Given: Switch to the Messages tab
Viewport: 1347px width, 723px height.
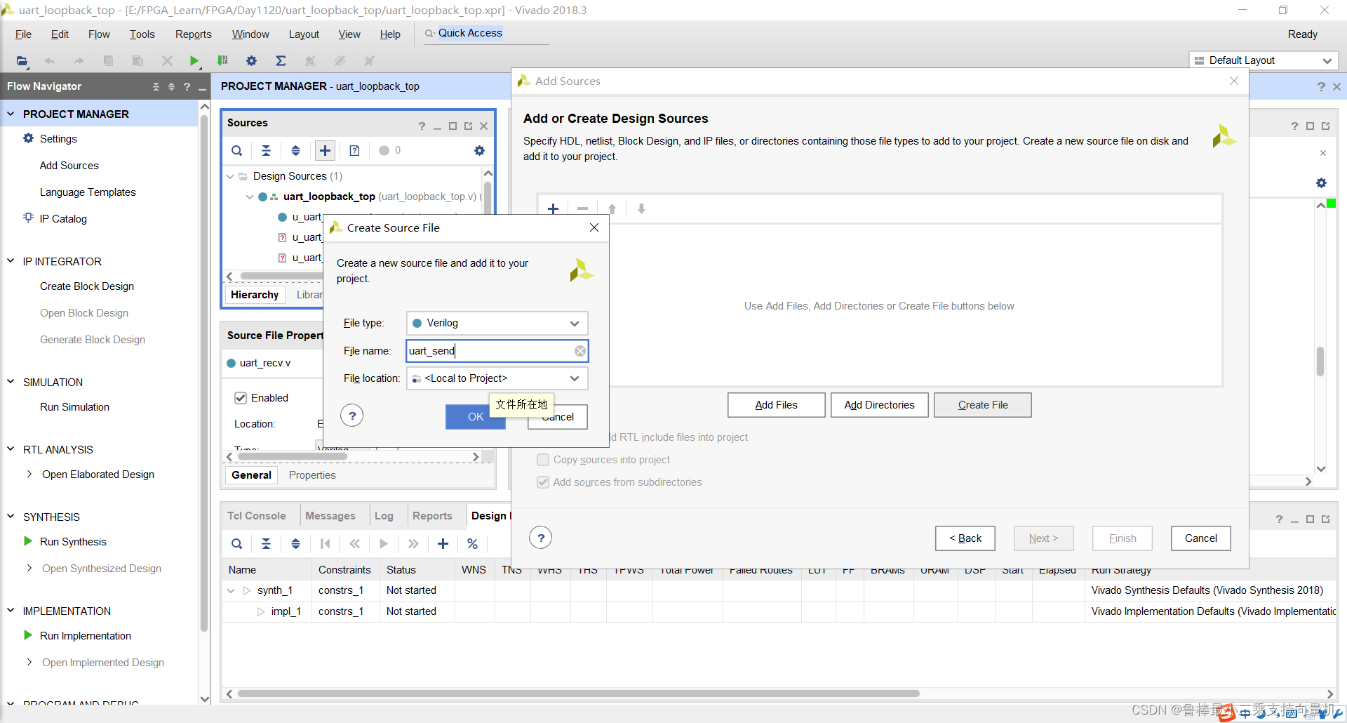Looking at the screenshot, I should coord(330,516).
